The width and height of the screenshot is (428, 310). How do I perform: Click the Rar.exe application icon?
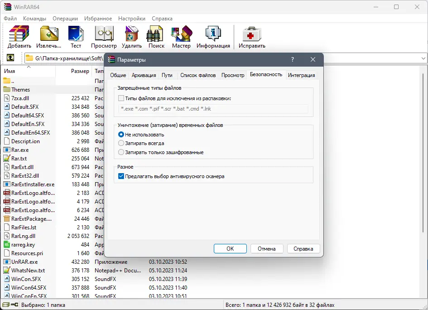[7, 150]
